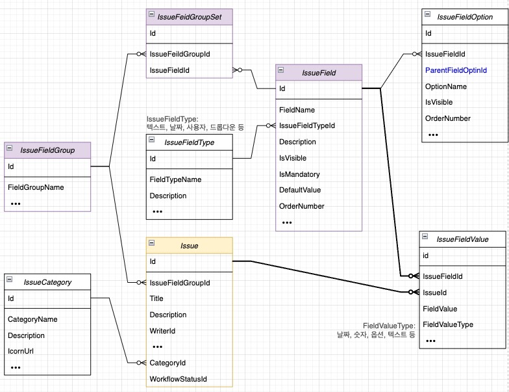Collapse the IssueFieldGroup table

[x=10, y=148]
